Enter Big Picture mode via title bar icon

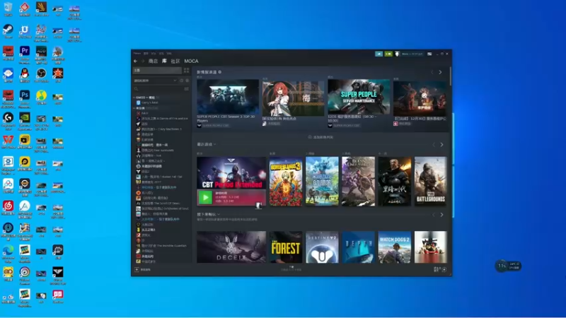429,54
